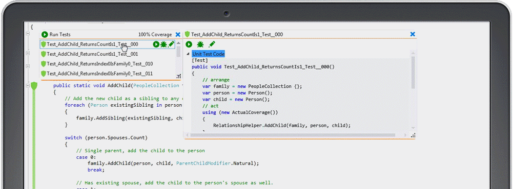Close the Run Tests list popup

[178, 35]
